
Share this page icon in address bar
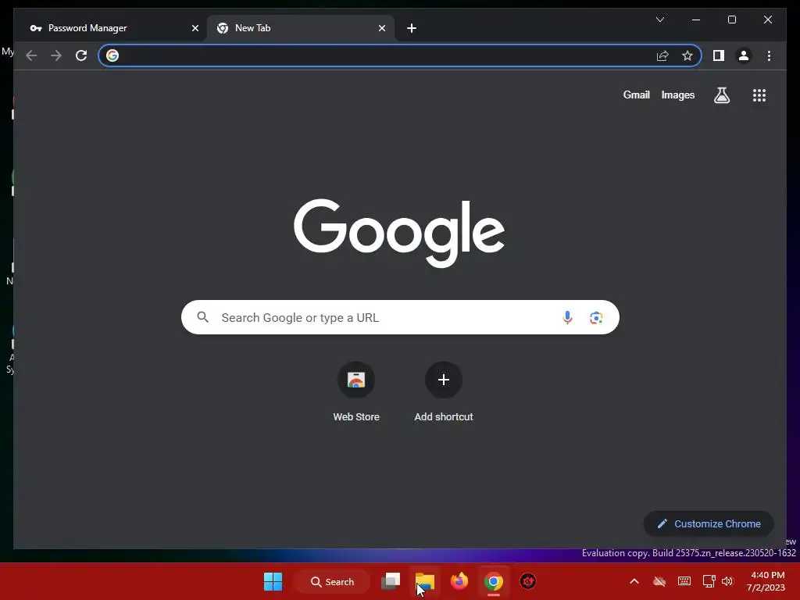pyautogui.click(x=662, y=55)
